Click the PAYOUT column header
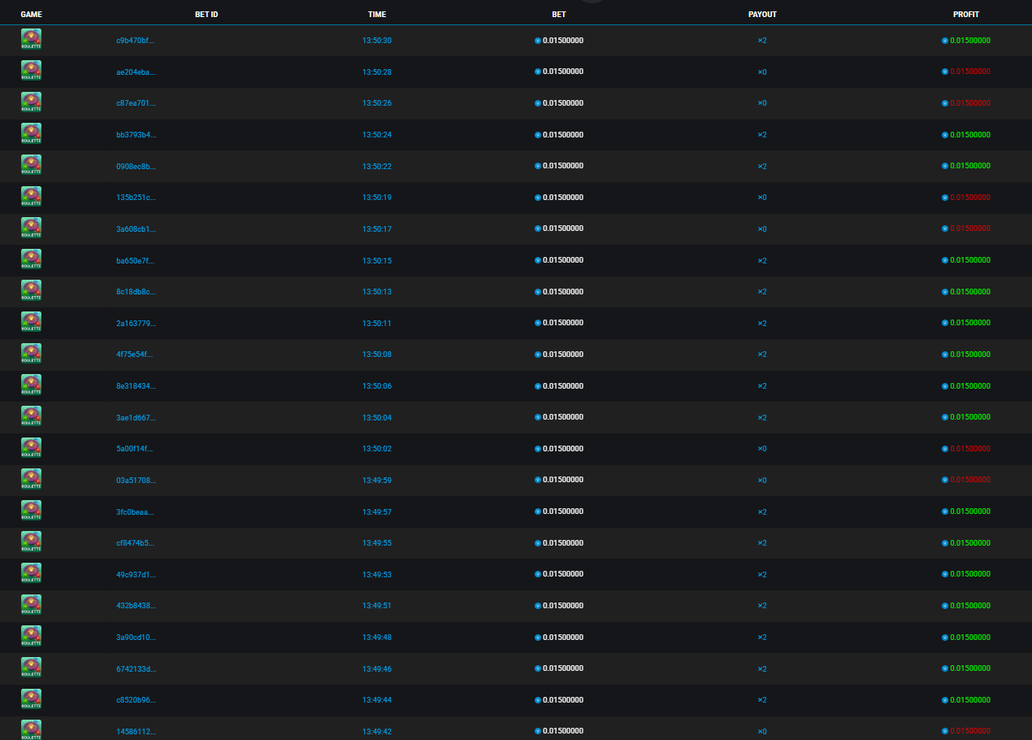 coord(762,15)
